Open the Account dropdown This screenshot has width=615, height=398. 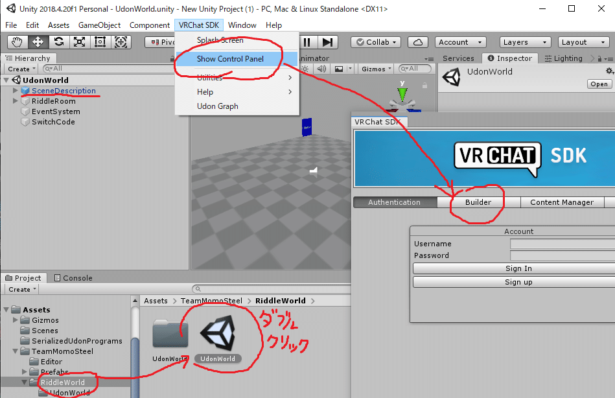(461, 42)
